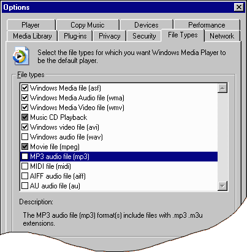Click the file types scrollbar track
Viewport: 247px width, 252px height.
coord(222,137)
